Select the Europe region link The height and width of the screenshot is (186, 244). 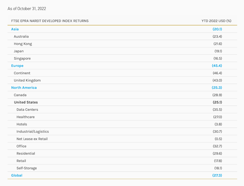coord(17,66)
